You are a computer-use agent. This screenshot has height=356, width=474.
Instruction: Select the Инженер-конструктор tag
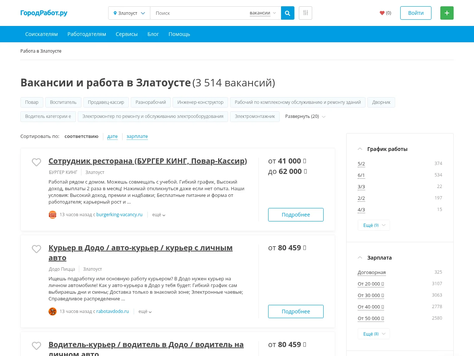[x=200, y=102]
